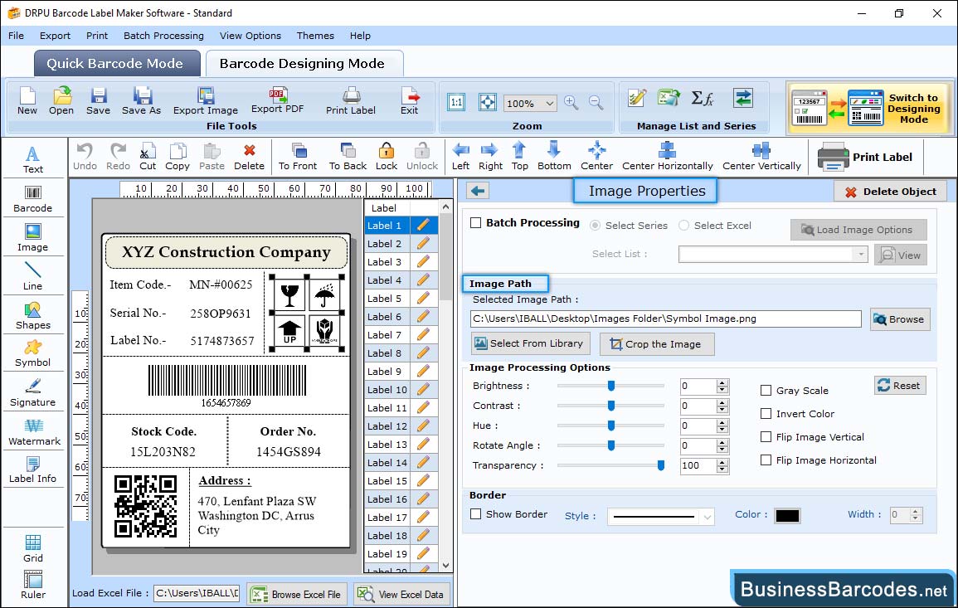Select the Select Series radio button
The image size is (958, 608).
click(x=595, y=226)
